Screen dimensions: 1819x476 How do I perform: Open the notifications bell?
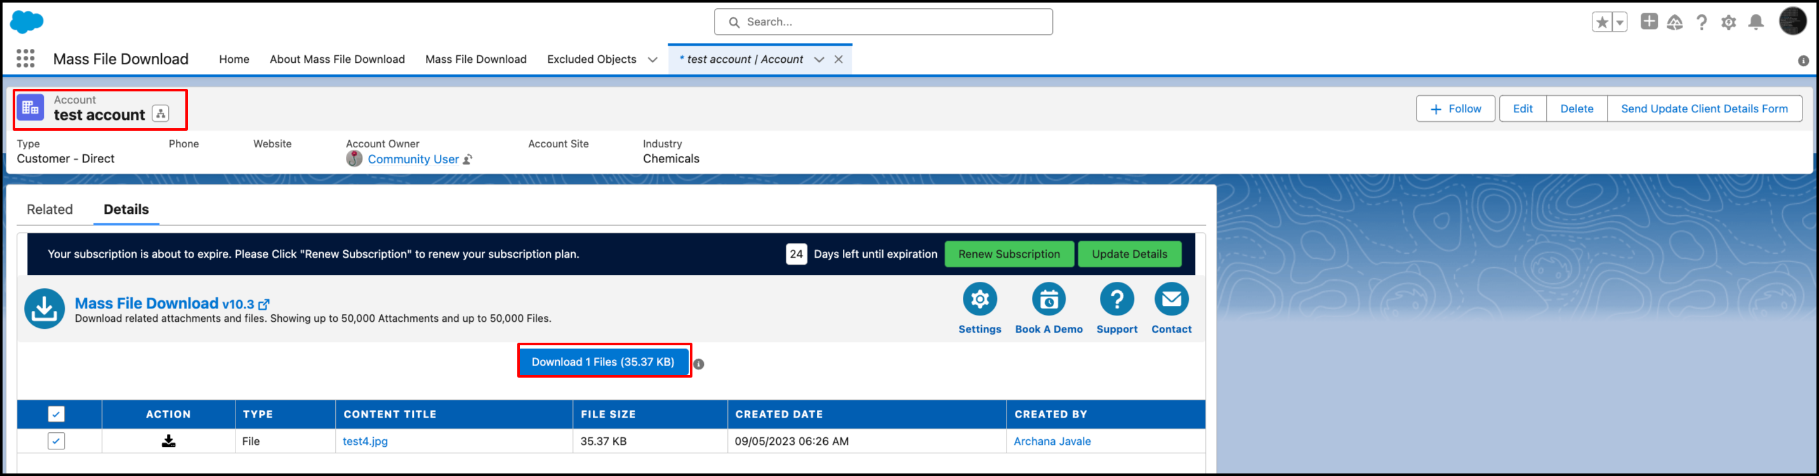pyautogui.click(x=1756, y=23)
